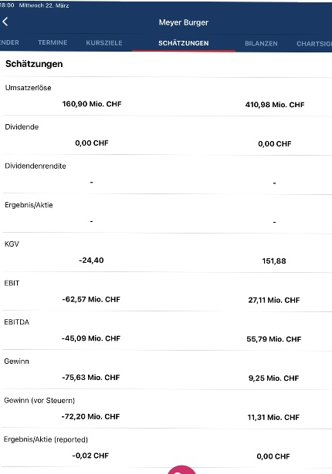Select the SCHÄTZUNGEN tab
This screenshot has height=474, width=332.
[184, 43]
